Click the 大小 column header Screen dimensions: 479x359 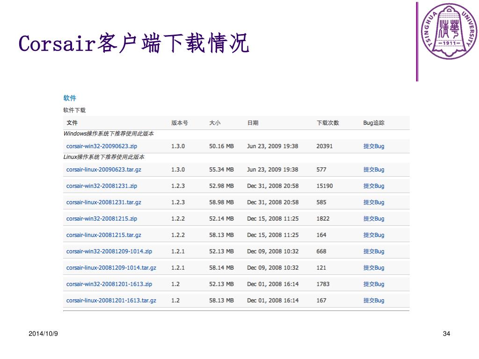(x=215, y=123)
